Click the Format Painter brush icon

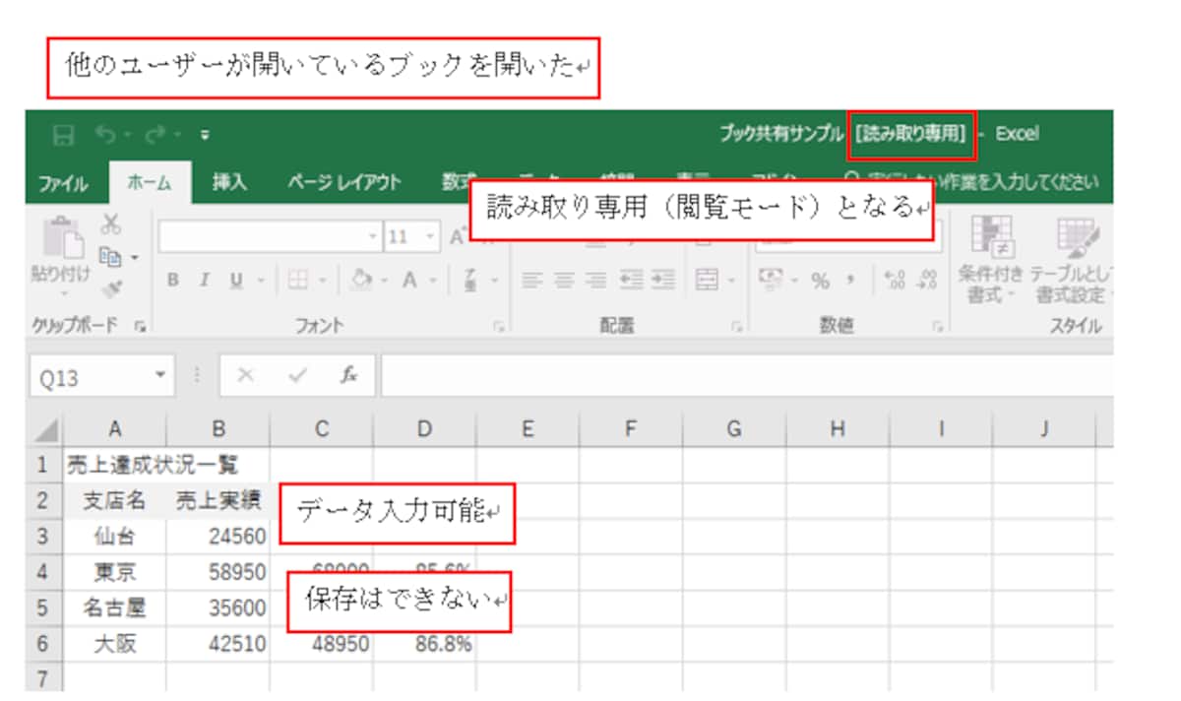(x=111, y=287)
